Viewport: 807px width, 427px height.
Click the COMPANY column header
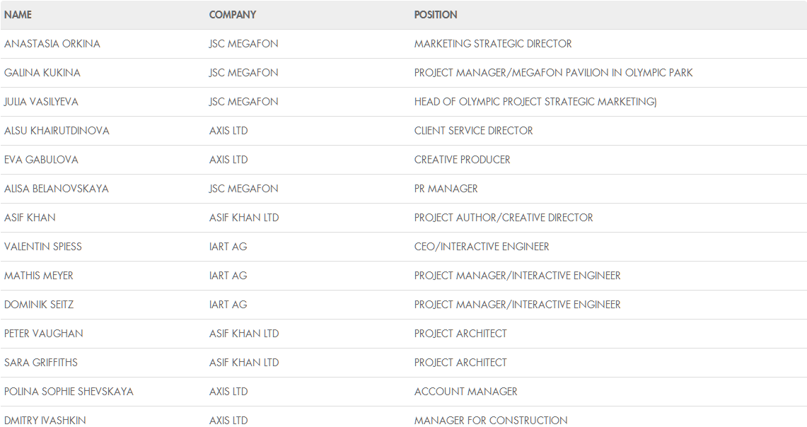click(x=233, y=15)
